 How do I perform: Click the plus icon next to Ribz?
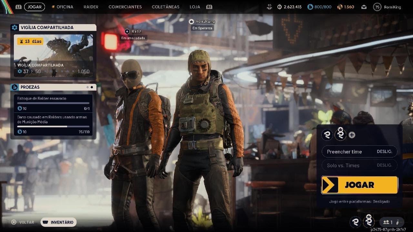[x=127, y=31]
